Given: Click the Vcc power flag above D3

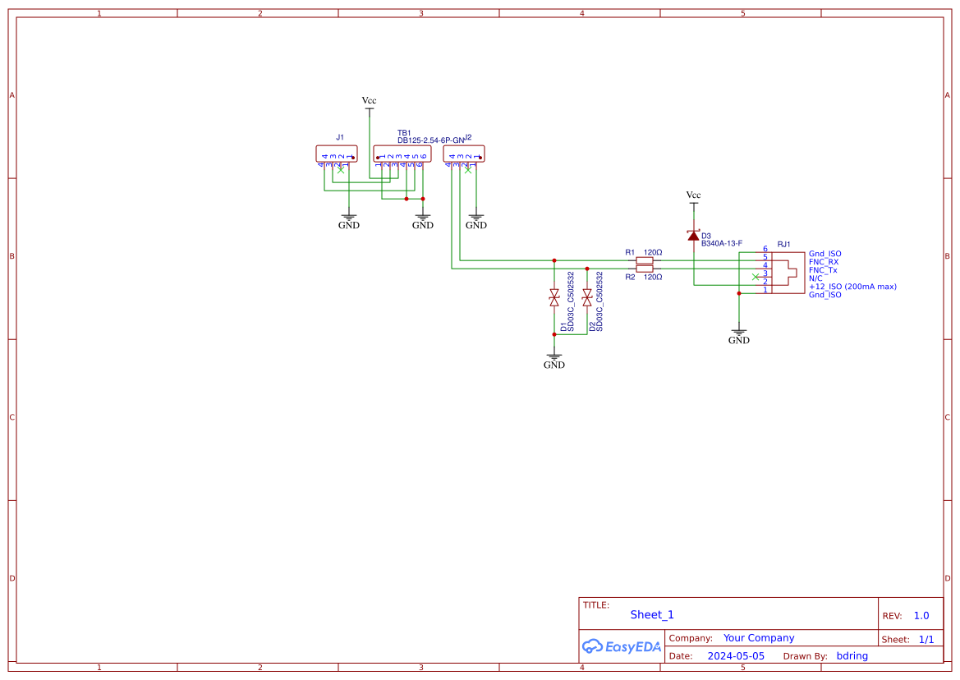Looking at the screenshot, I should [694, 200].
